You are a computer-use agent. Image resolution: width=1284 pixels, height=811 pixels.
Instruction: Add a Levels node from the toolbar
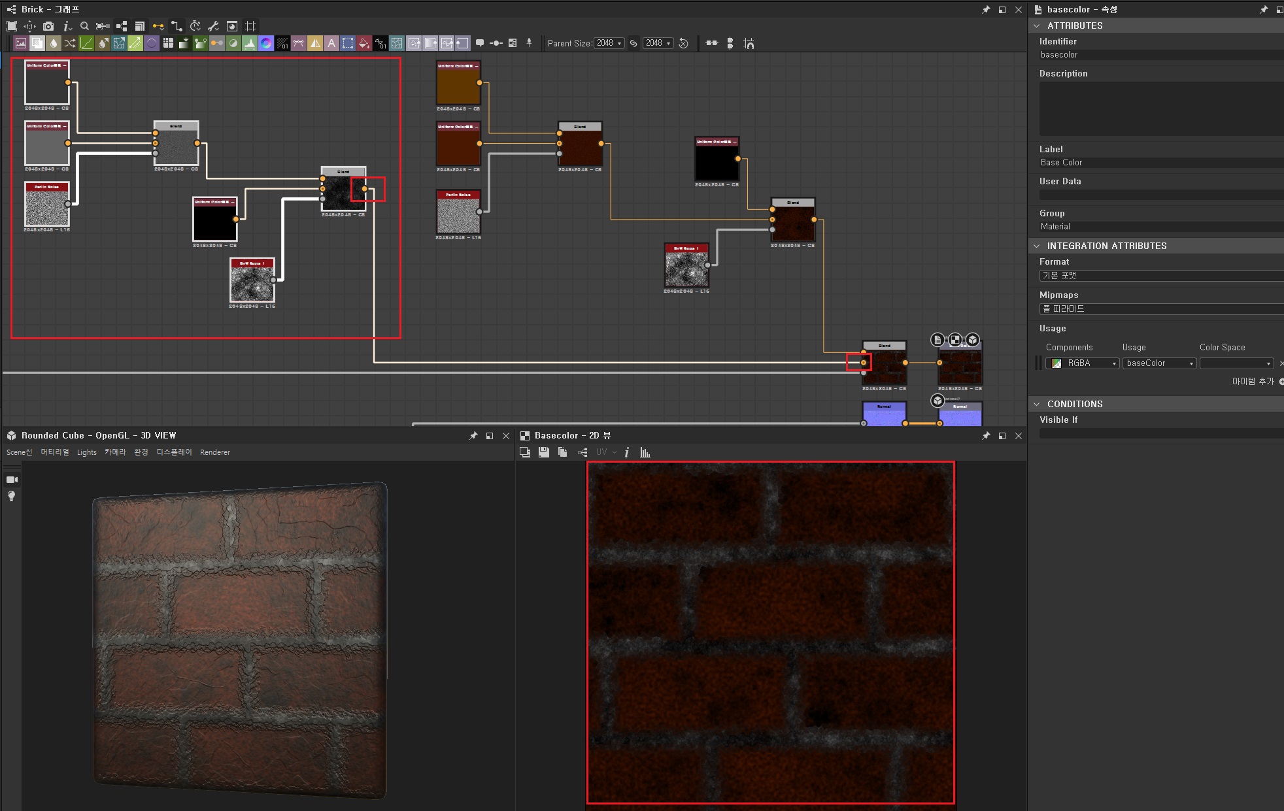point(250,43)
